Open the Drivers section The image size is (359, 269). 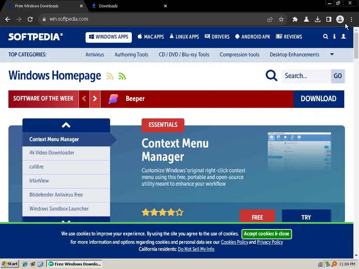click(x=217, y=36)
